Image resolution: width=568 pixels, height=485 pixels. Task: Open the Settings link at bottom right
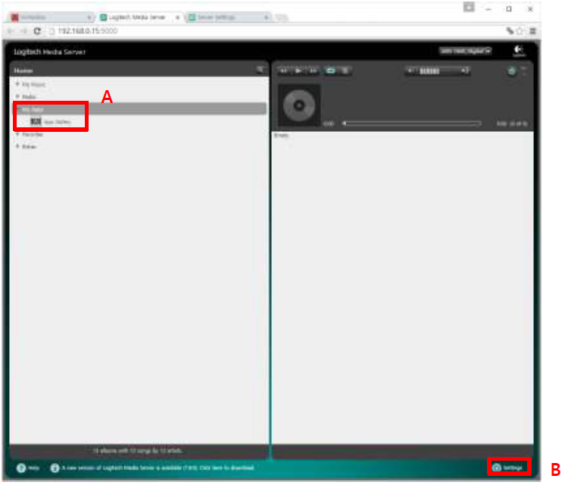(x=508, y=468)
